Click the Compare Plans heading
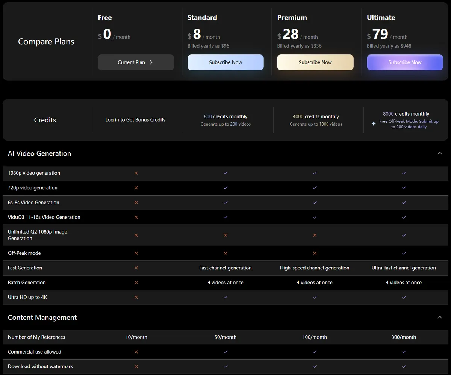This screenshot has height=375, width=451. pyautogui.click(x=46, y=42)
